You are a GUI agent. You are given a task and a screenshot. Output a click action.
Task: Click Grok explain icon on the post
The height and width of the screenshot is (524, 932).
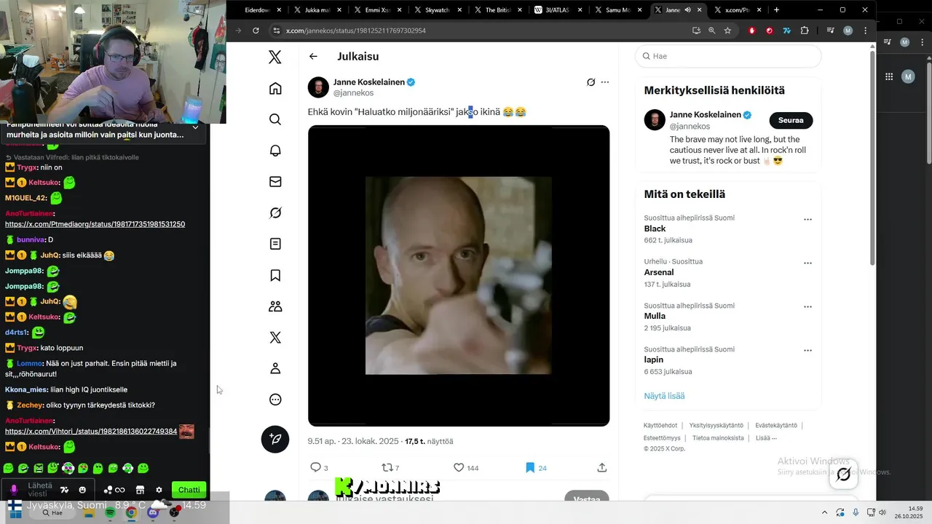pyautogui.click(x=591, y=82)
